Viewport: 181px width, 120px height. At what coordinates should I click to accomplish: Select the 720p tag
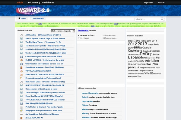(x=137, y=41)
